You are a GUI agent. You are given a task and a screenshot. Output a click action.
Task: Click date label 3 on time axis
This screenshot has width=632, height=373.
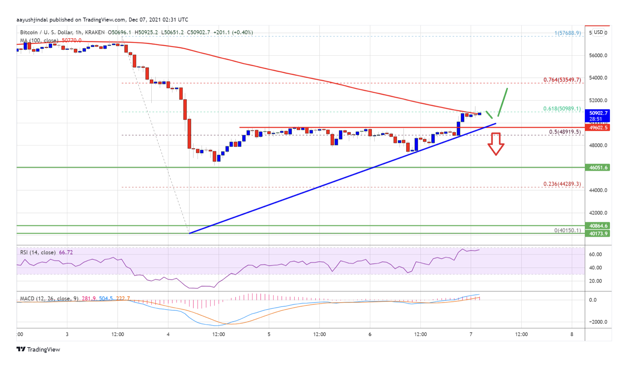pos(67,334)
